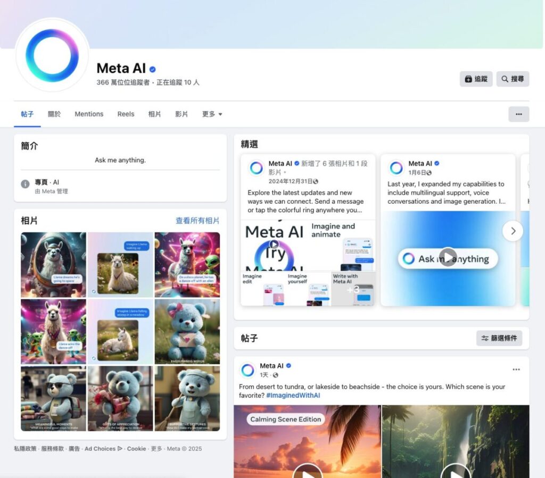
Task: Open the Supportive Gestures bear photo
Action: point(187,398)
